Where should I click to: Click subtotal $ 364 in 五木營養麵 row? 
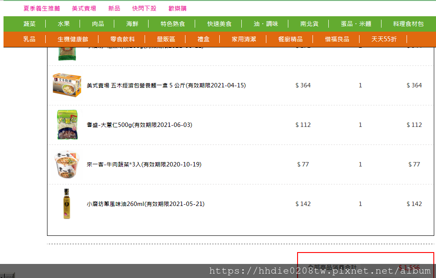414,85
